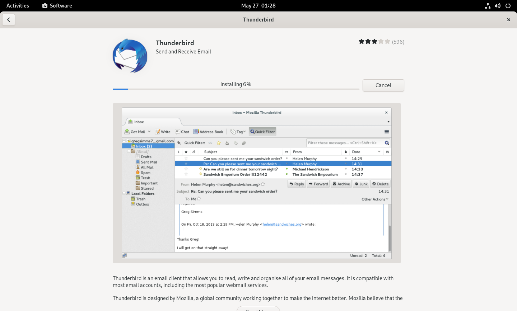Collapse the Local Folders tree

pyautogui.click(x=124, y=193)
